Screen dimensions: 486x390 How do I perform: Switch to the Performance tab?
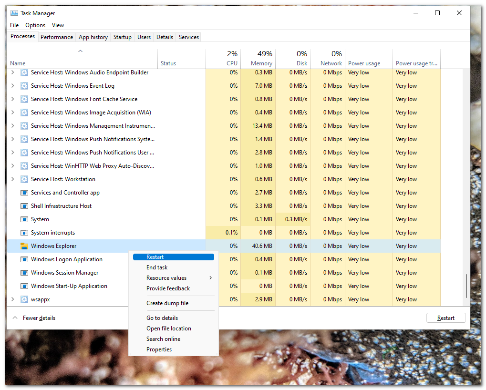coord(57,37)
